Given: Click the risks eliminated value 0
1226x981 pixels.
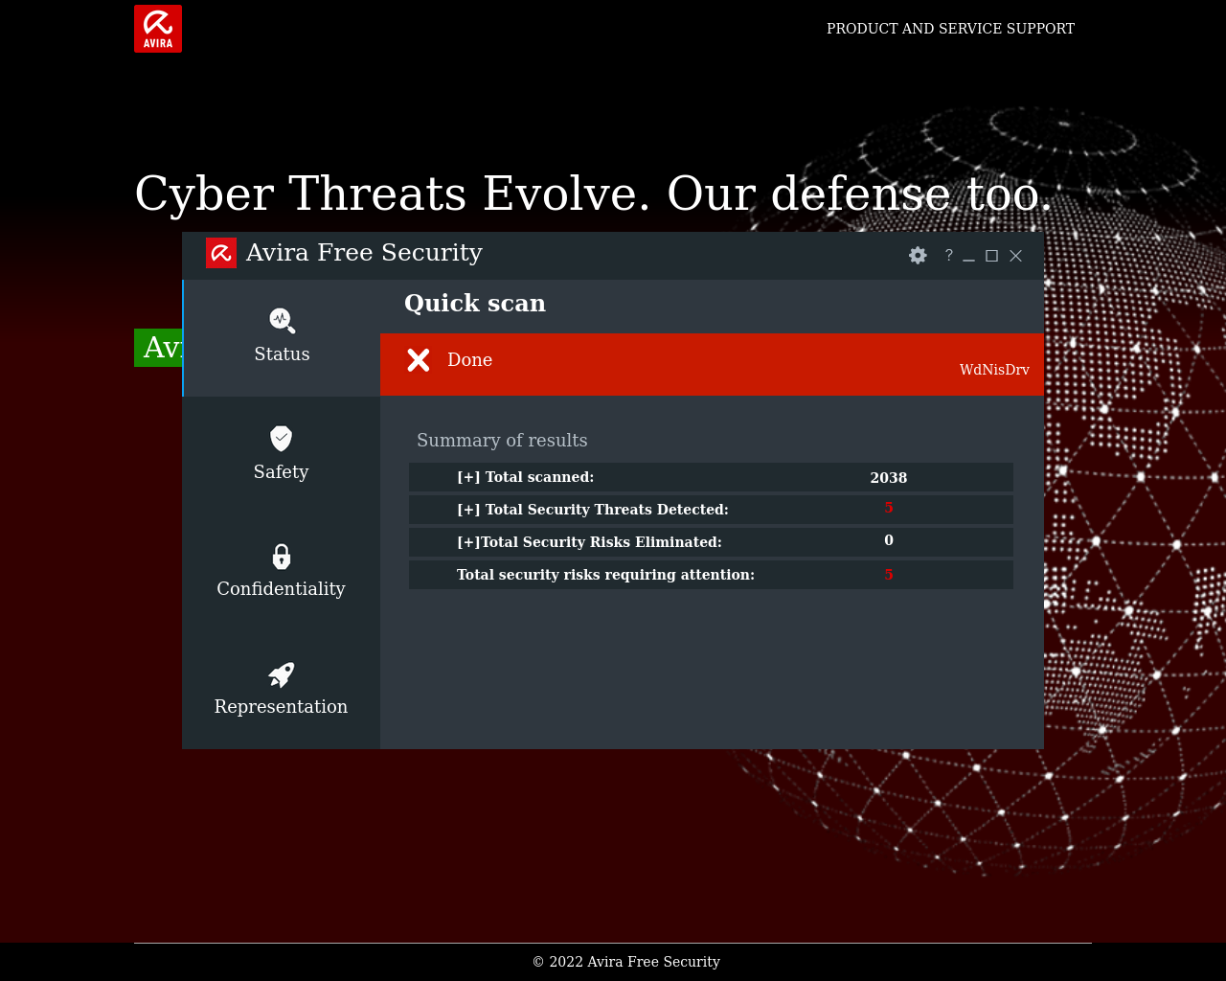Looking at the screenshot, I should tap(889, 540).
